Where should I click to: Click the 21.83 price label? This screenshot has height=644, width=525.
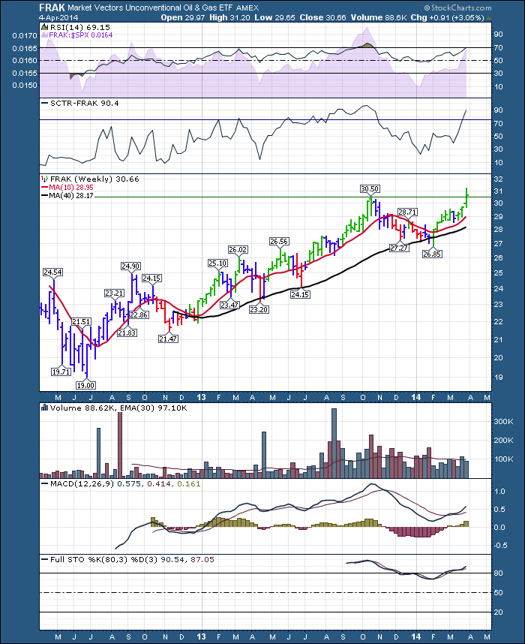pyautogui.click(x=127, y=333)
